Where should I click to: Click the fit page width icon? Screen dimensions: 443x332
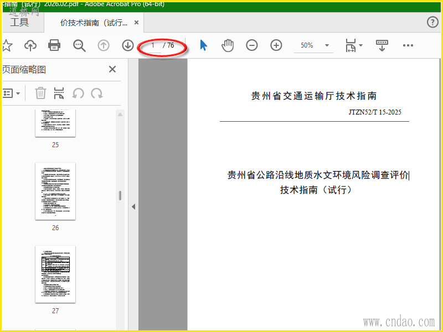351,45
